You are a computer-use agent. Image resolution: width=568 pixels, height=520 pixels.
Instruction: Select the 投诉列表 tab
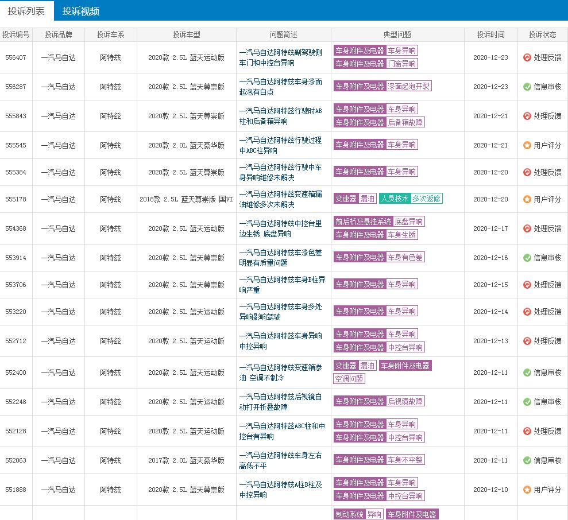(x=26, y=11)
